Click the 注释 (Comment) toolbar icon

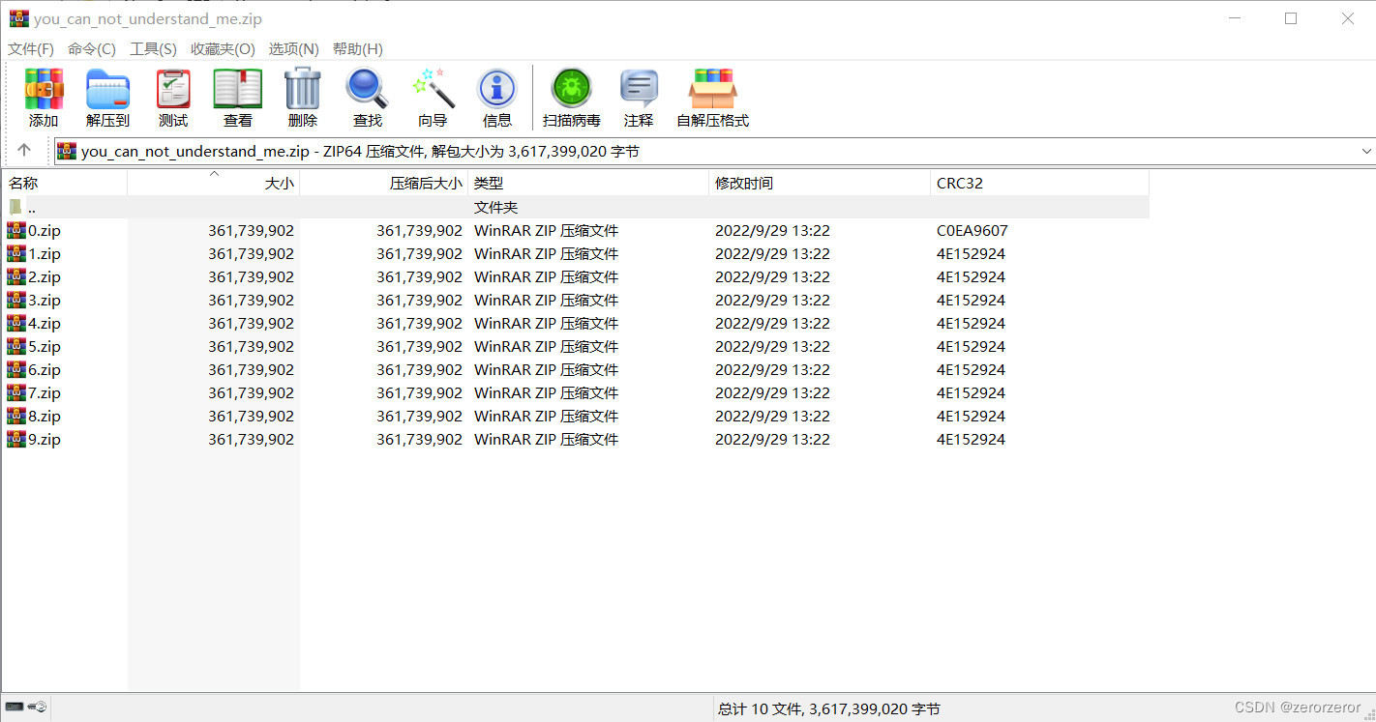[x=639, y=89]
